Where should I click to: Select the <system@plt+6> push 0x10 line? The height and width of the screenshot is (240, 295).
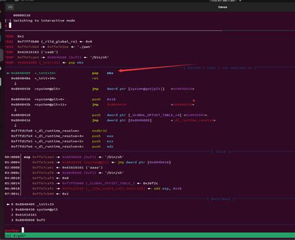63,99
